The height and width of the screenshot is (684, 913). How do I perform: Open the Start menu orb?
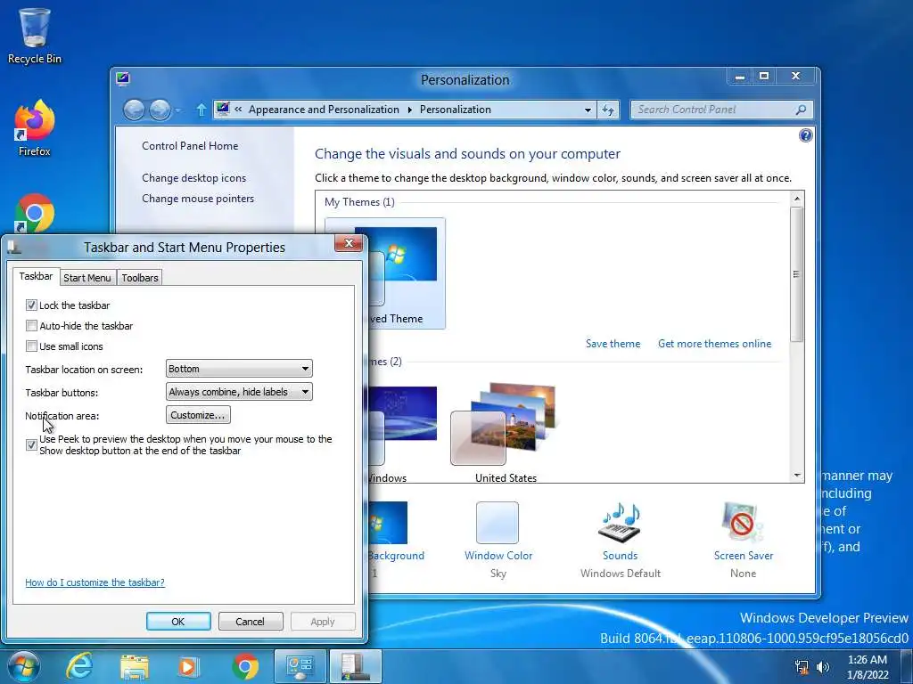point(24,666)
